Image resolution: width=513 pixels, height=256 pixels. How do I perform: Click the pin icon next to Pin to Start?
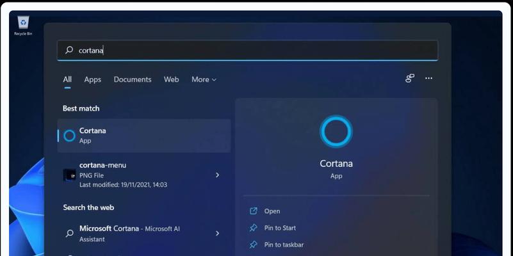(254, 228)
